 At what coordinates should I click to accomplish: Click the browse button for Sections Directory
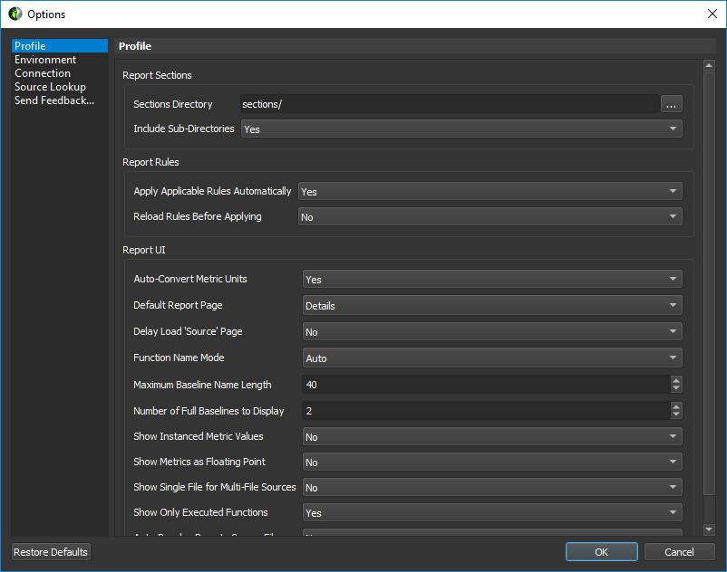(x=671, y=104)
